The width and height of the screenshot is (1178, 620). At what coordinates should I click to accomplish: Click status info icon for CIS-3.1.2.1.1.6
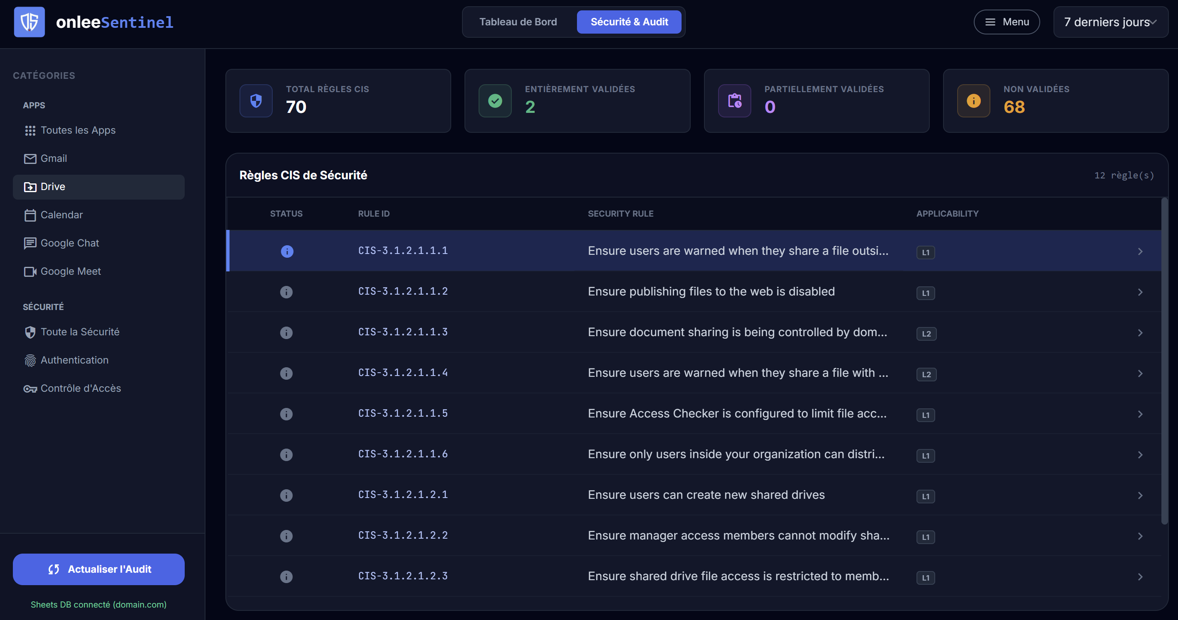tap(286, 454)
